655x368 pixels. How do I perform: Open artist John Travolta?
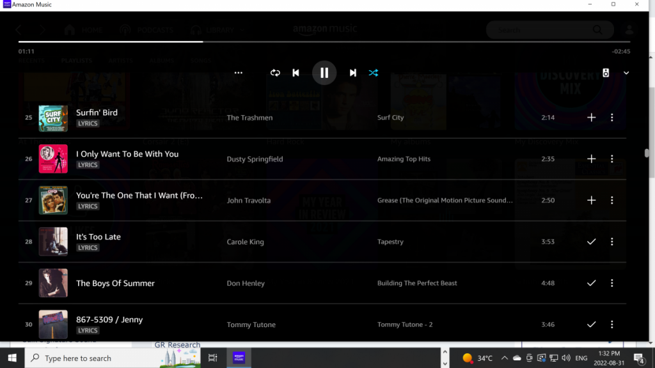249,200
